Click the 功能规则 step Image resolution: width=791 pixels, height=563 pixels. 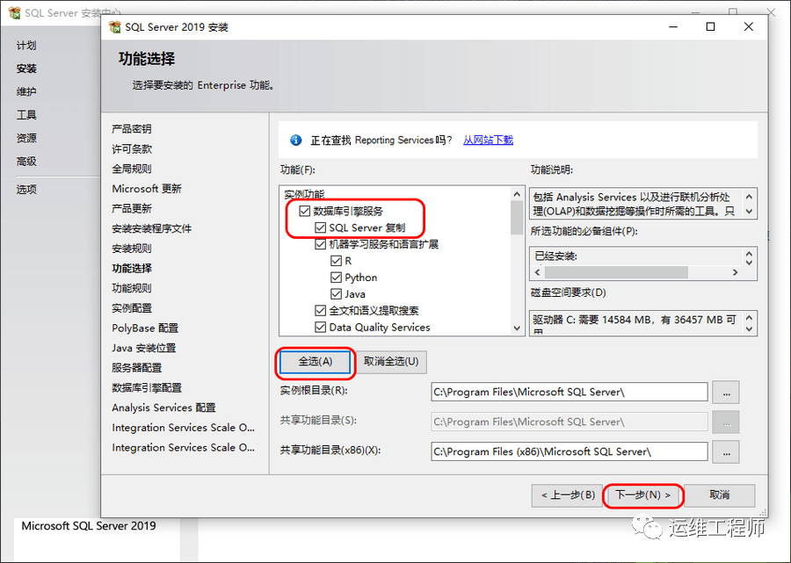tap(132, 288)
